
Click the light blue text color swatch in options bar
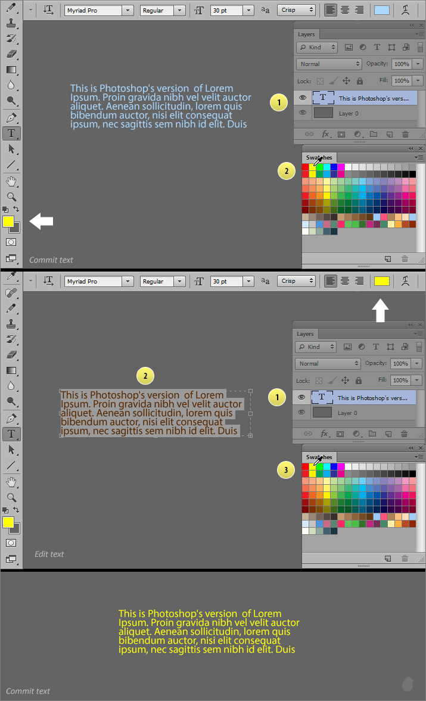click(382, 10)
